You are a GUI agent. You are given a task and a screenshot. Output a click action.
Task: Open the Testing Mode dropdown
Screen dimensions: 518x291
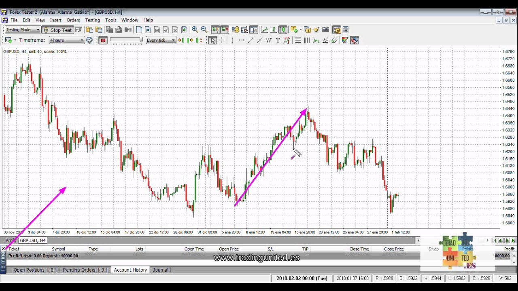[22, 30]
